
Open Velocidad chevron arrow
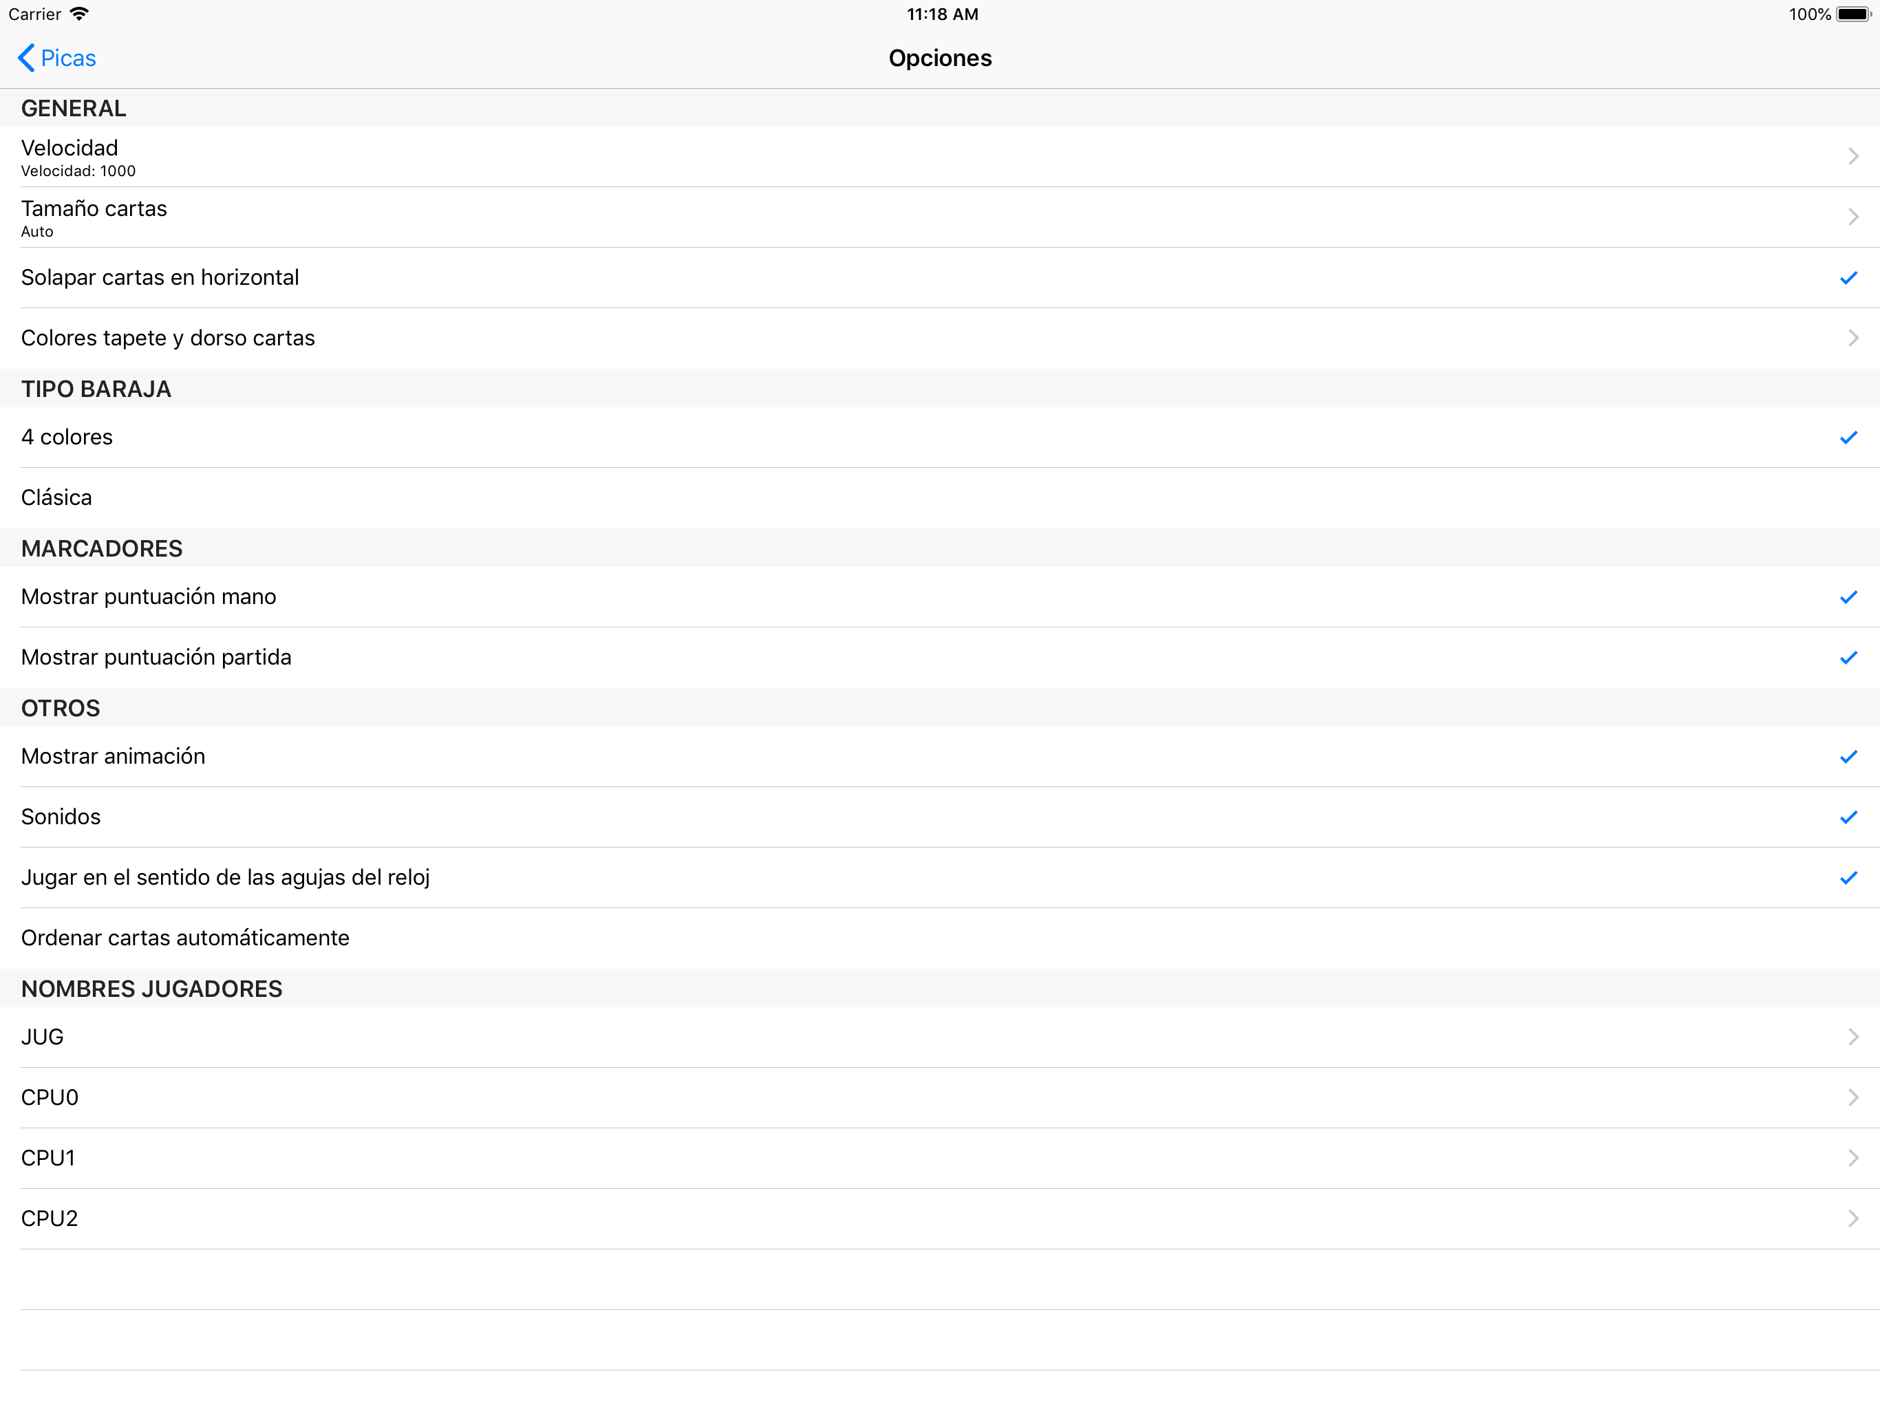click(1852, 156)
